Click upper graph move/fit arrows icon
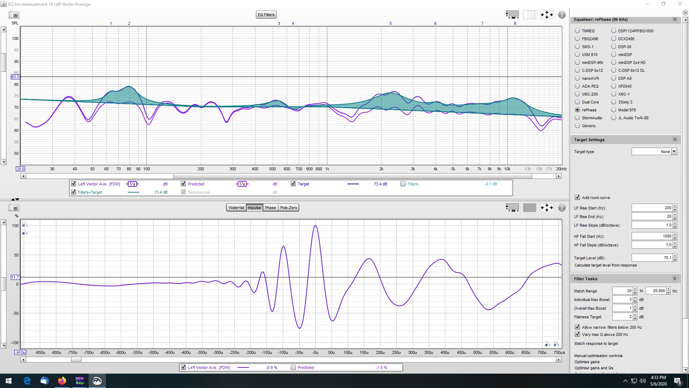The height and width of the screenshot is (388, 689). click(x=547, y=15)
